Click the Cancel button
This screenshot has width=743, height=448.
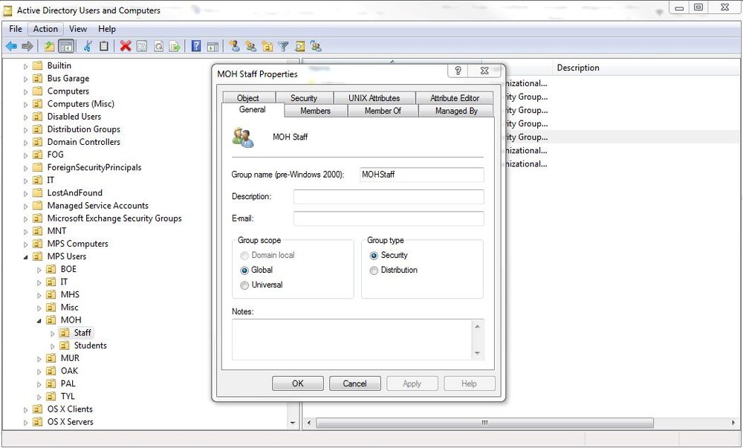coord(355,383)
